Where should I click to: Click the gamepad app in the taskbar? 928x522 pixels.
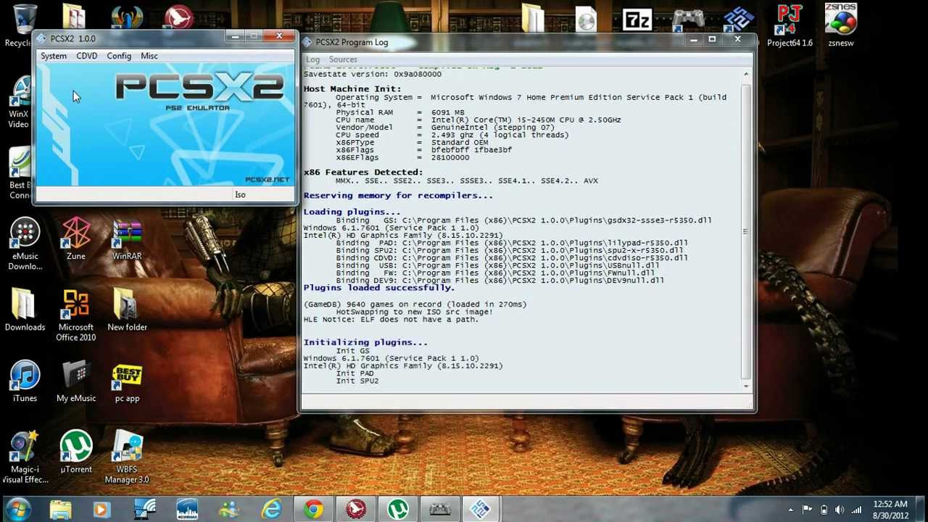point(439,509)
